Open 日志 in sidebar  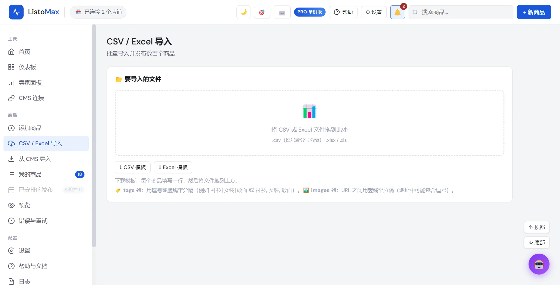coord(46,281)
